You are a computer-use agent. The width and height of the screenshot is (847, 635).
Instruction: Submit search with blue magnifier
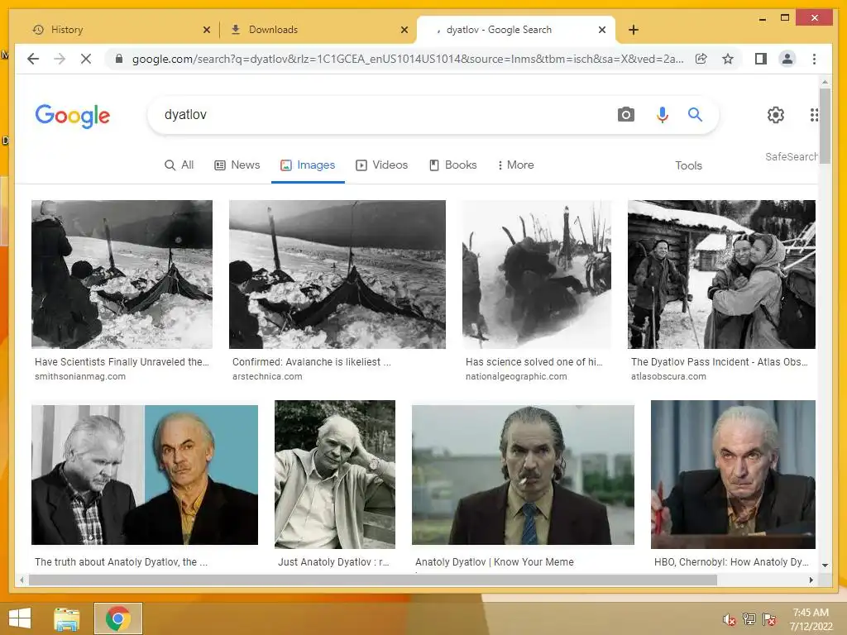tap(695, 114)
